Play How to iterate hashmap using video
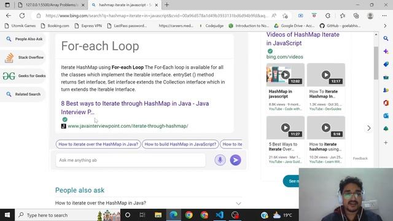Screen dimensions: 393x221 pyautogui.click(x=326, y=128)
